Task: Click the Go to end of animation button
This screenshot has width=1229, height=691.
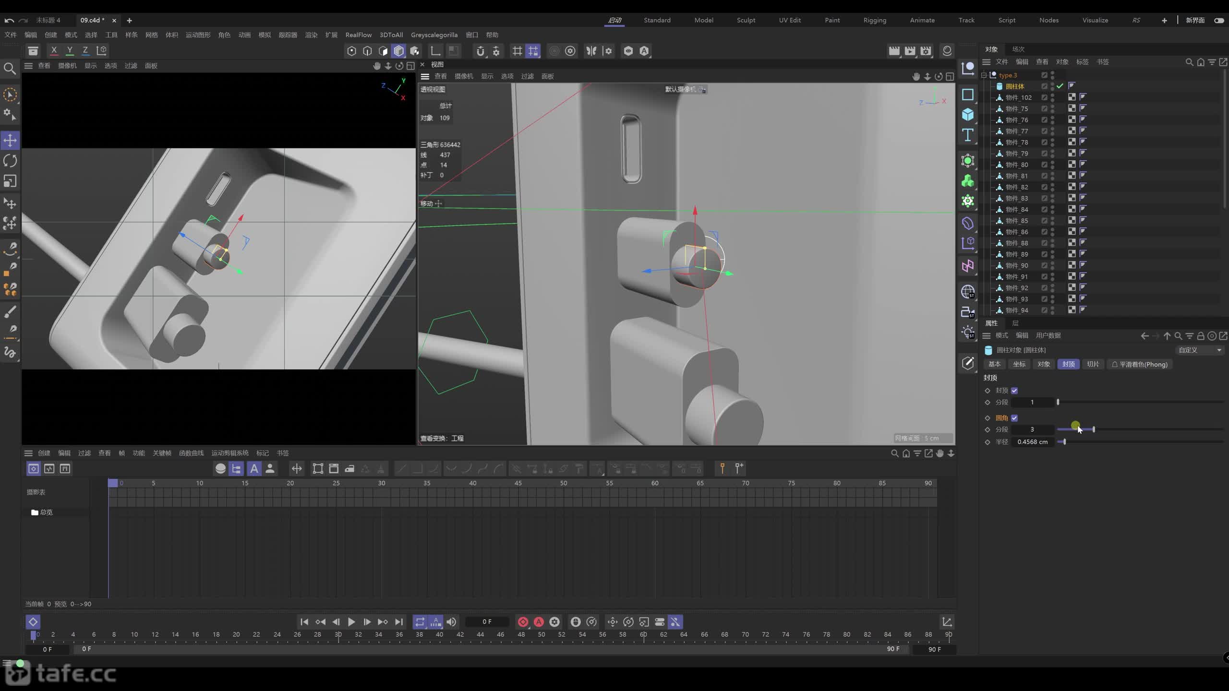Action: click(x=399, y=622)
